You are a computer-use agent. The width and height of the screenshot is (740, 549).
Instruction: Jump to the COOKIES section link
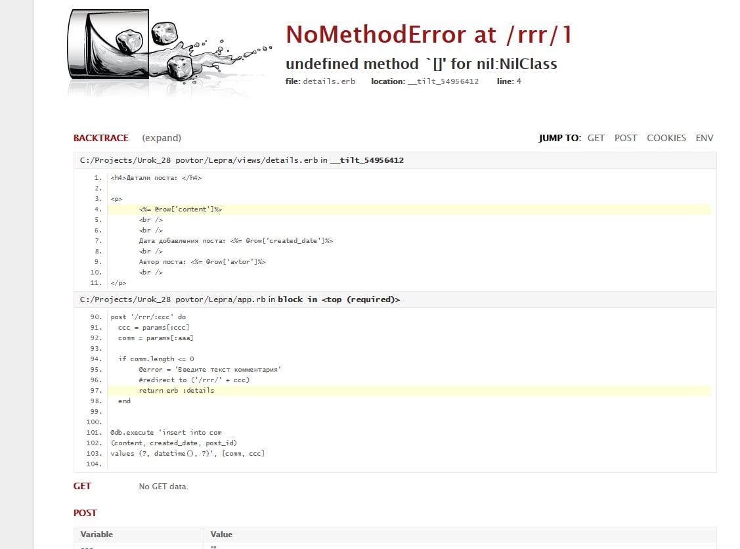coord(666,138)
